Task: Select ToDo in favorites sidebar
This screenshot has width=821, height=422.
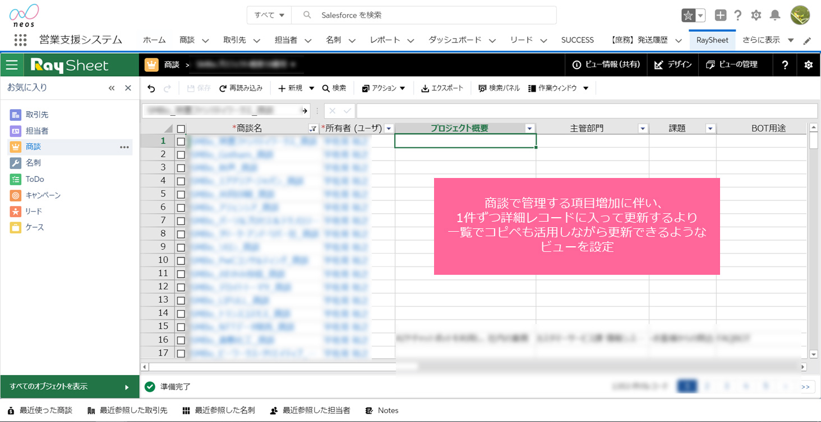Action: click(x=35, y=179)
